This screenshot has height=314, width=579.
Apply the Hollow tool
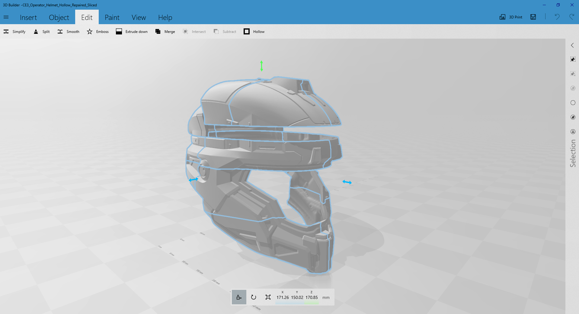point(254,31)
